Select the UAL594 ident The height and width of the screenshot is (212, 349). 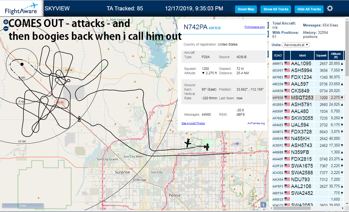tap(300, 125)
